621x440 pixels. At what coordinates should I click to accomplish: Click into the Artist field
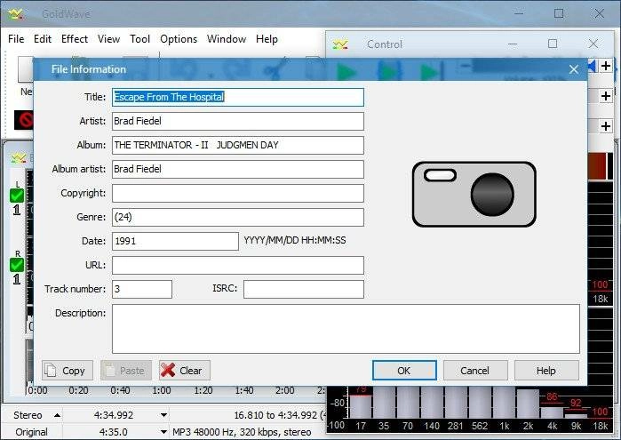tap(237, 121)
